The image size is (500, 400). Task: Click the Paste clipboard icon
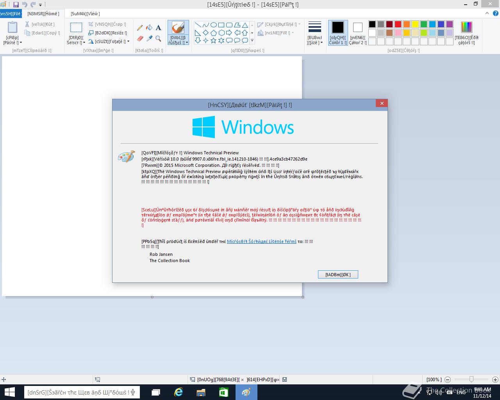[12, 28]
